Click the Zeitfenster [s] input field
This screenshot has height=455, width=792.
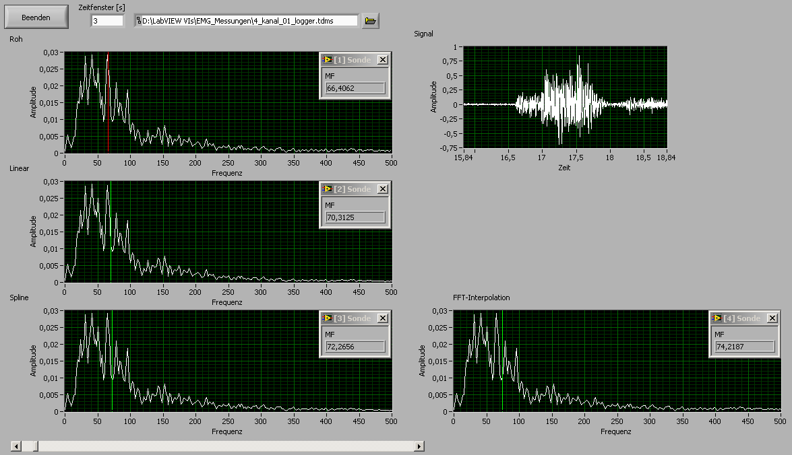[x=107, y=21]
